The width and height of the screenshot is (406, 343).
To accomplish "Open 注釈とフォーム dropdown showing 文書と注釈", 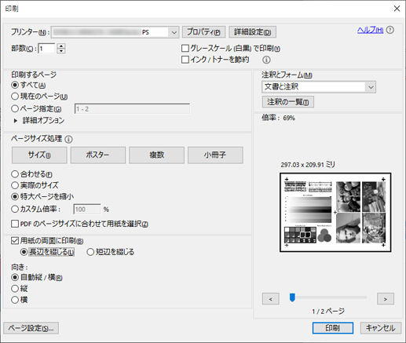I will click(319, 87).
